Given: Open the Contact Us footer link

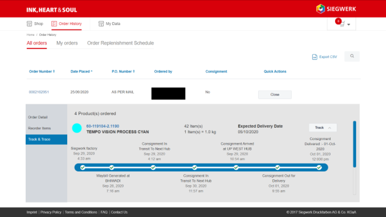Looking at the screenshot, I should coord(119,212).
